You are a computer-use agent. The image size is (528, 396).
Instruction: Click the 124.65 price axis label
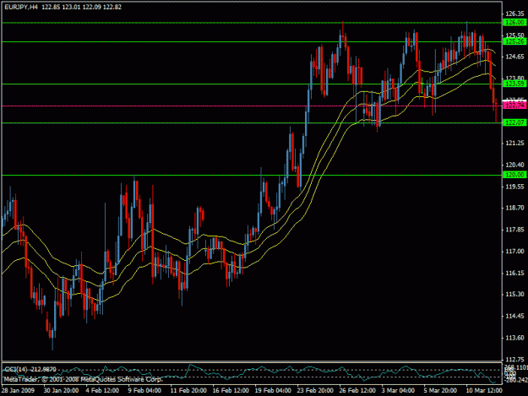click(x=514, y=57)
